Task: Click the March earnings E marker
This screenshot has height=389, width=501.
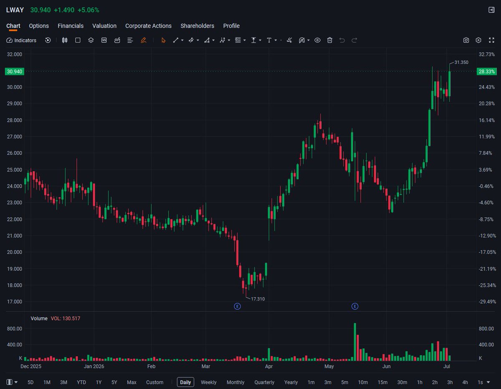Action: [237, 306]
